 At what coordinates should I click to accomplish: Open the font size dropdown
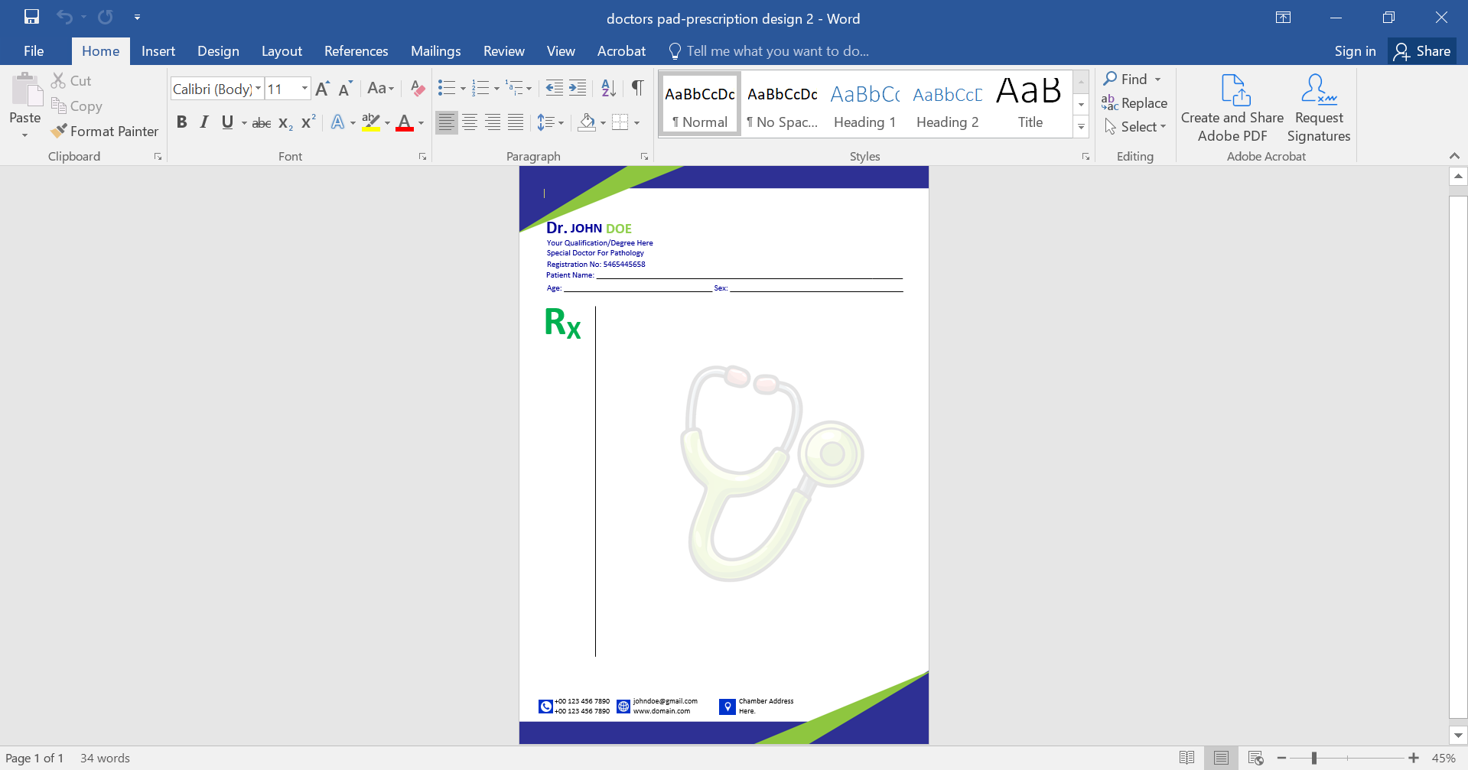tap(304, 88)
